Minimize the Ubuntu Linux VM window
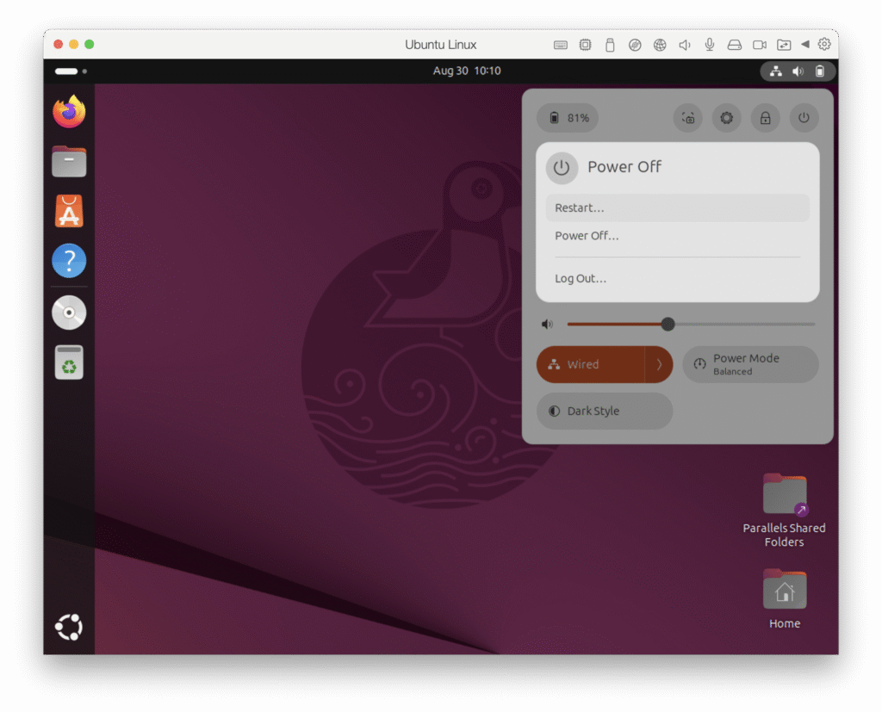The height and width of the screenshot is (712, 882). click(74, 45)
